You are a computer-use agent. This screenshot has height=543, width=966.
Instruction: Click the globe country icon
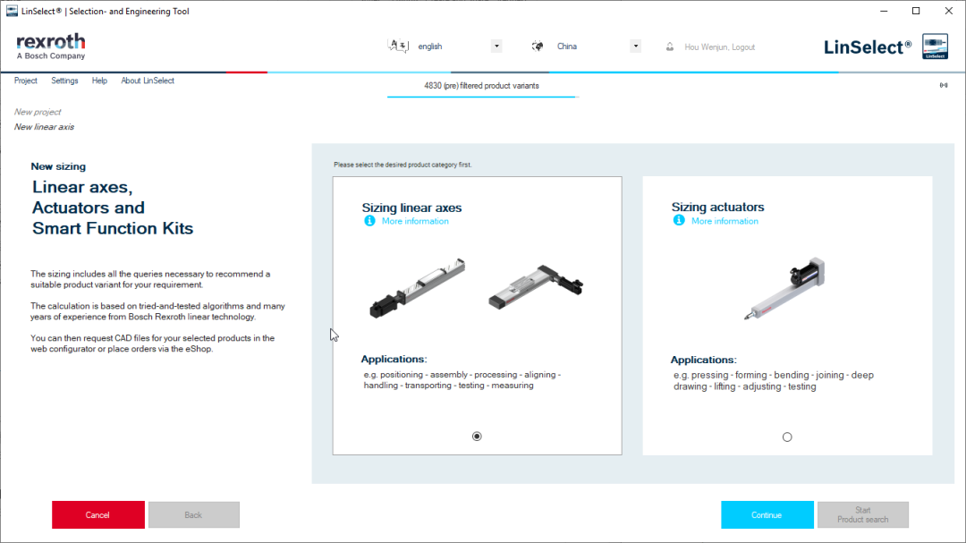point(538,47)
